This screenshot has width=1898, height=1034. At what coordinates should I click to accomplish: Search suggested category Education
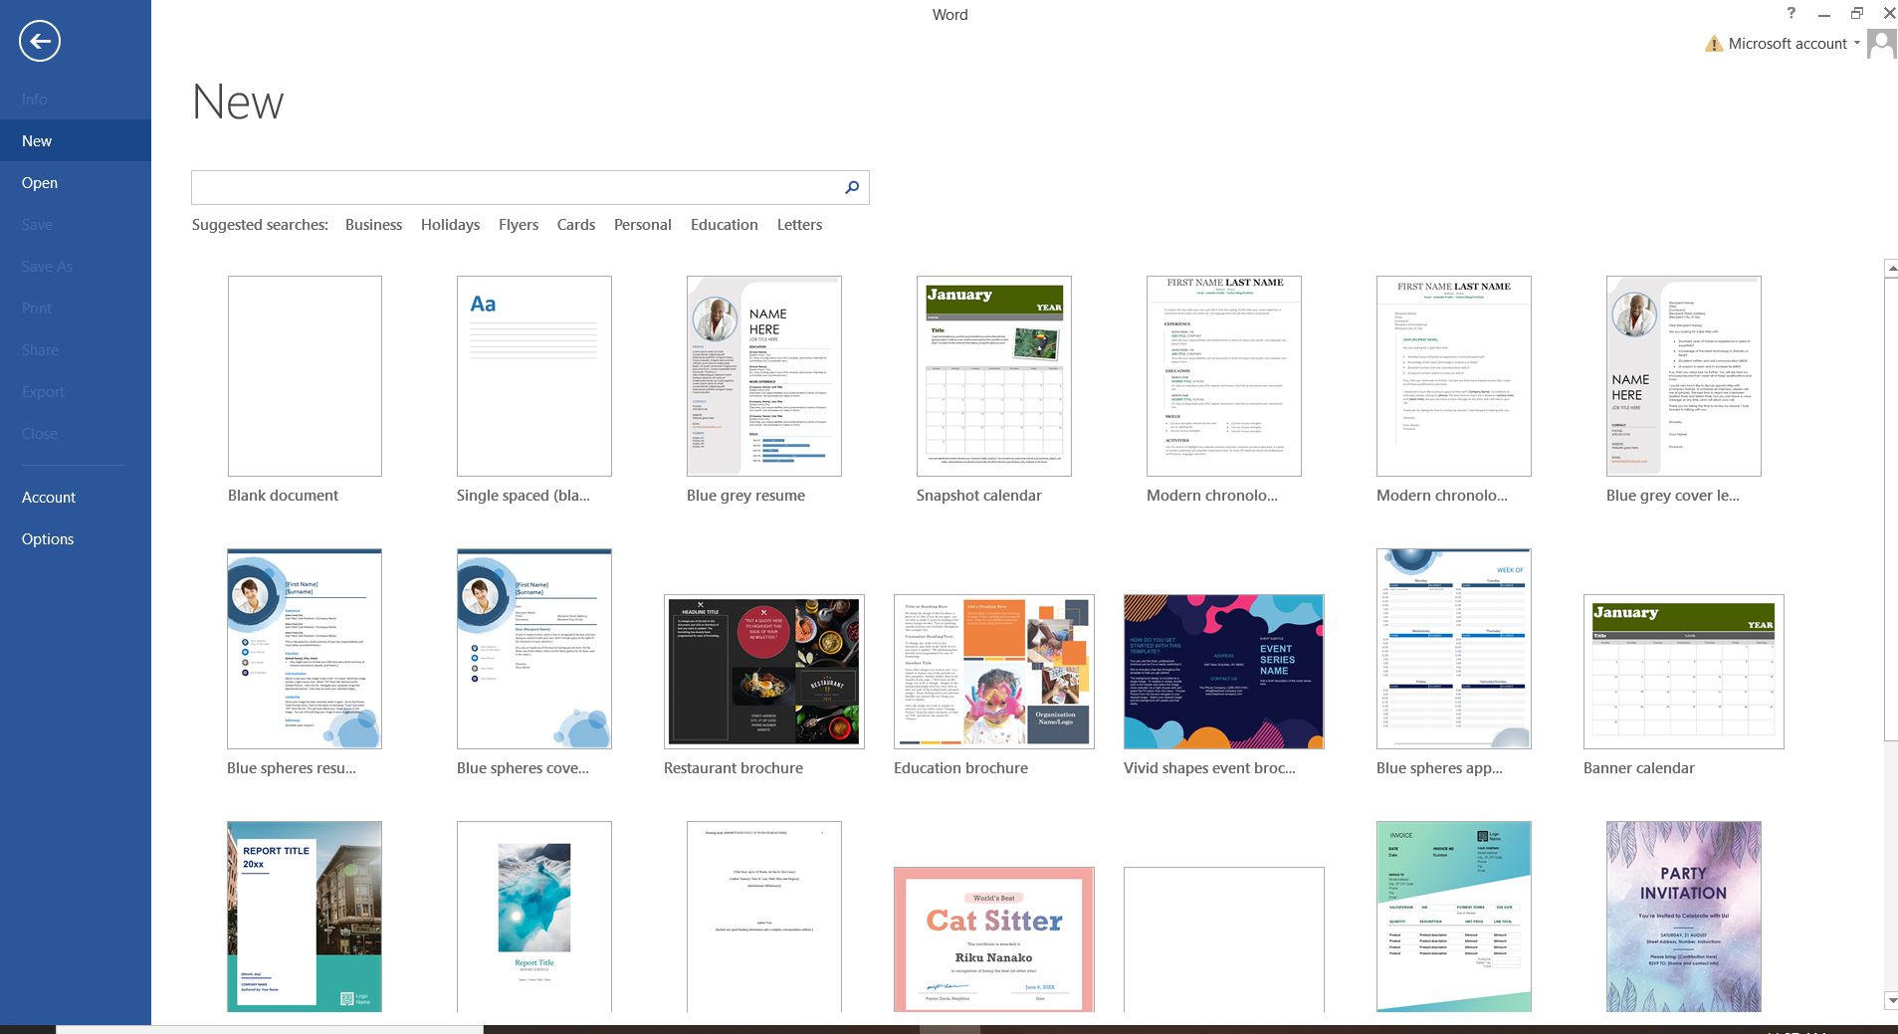725,225
